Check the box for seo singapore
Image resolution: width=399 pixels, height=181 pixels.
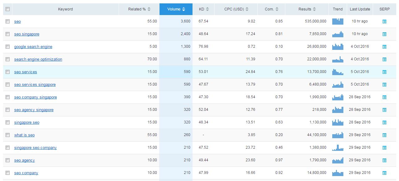coord(7,34)
